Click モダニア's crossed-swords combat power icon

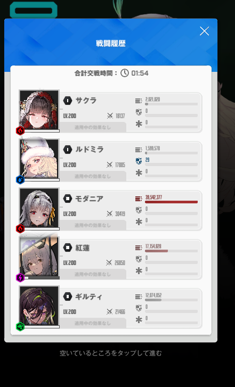pyautogui.click(x=110, y=214)
